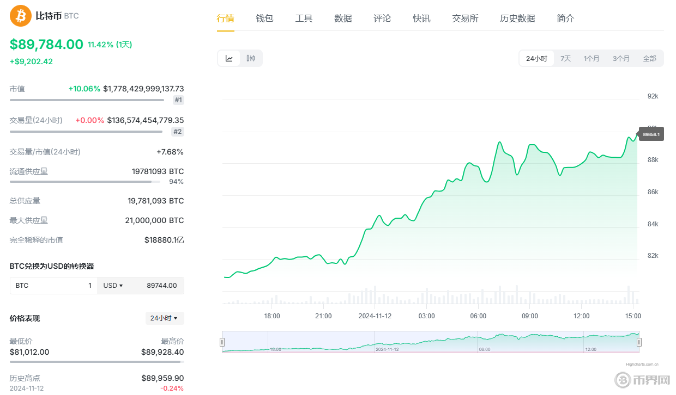Switch to the candlestick chart icon
Screen dimensions: 676x395
point(250,58)
